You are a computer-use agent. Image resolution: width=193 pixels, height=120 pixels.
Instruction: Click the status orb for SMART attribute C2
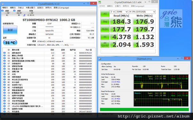click(4, 98)
